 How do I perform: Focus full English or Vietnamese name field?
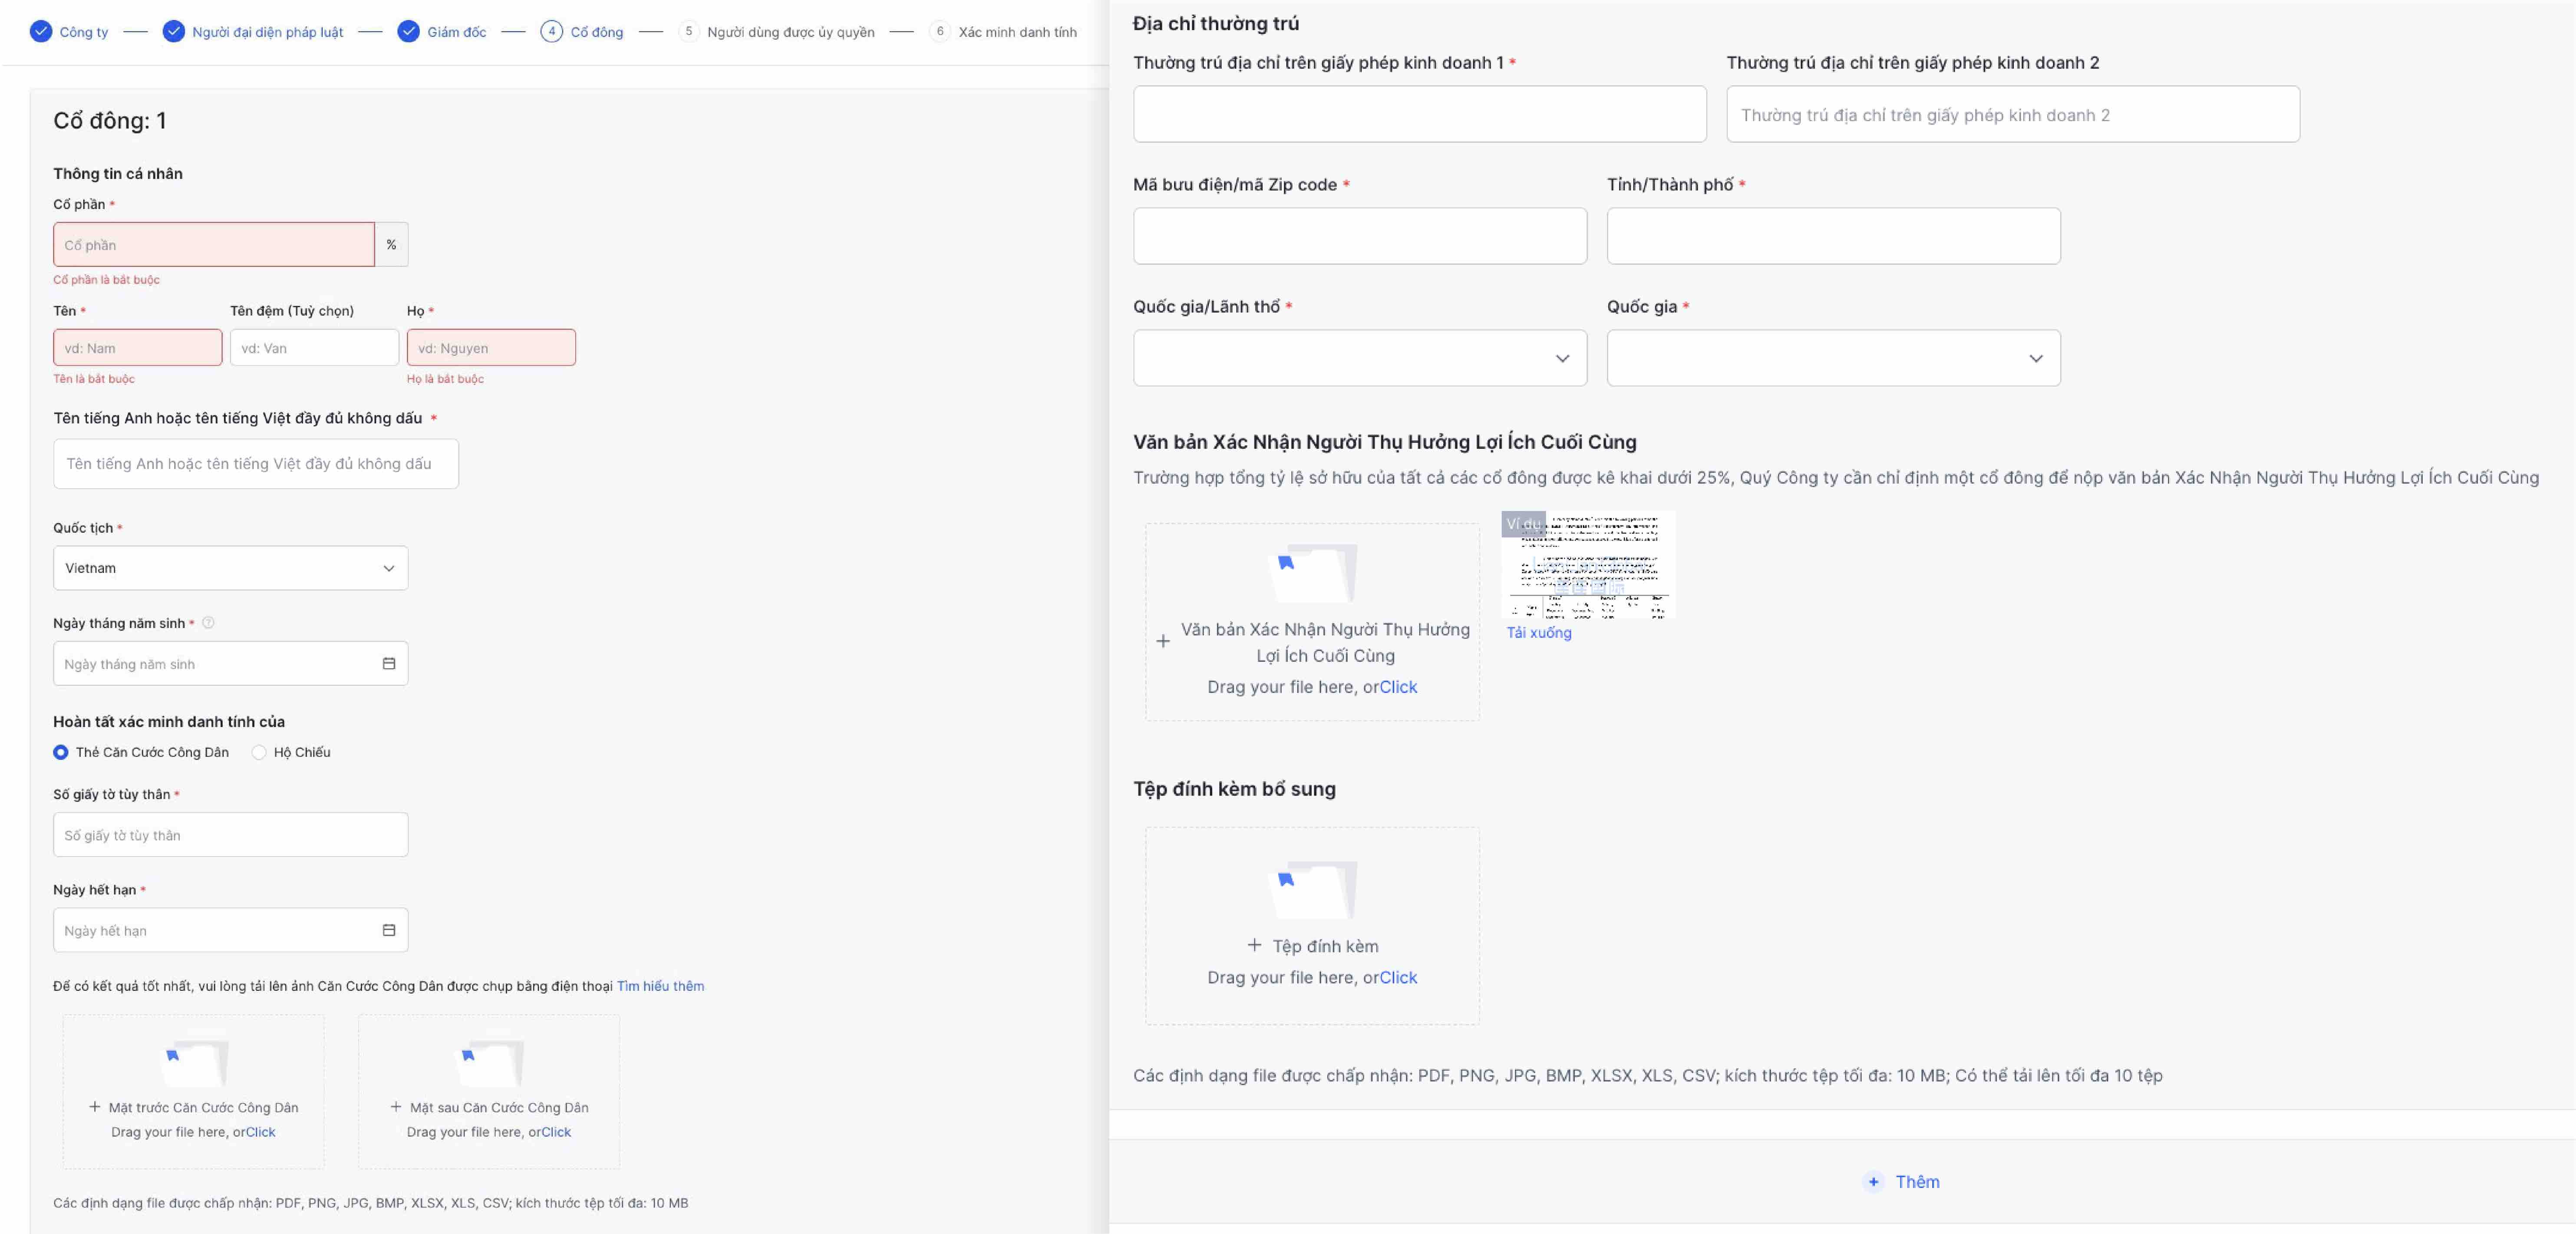pyautogui.click(x=256, y=464)
